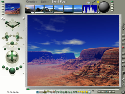Screen dimensions: 125x94
Task: Switch to the Edit palette
Action: pyautogui.click(x=43, y=2)
